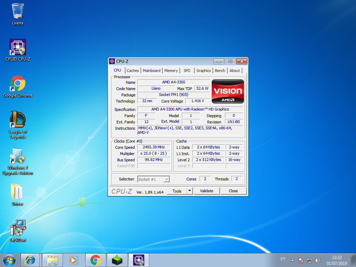The height and width of the screenshot is (267, 356).
Task: Open the volume speaker tray icon
Action: pos(318,260)
